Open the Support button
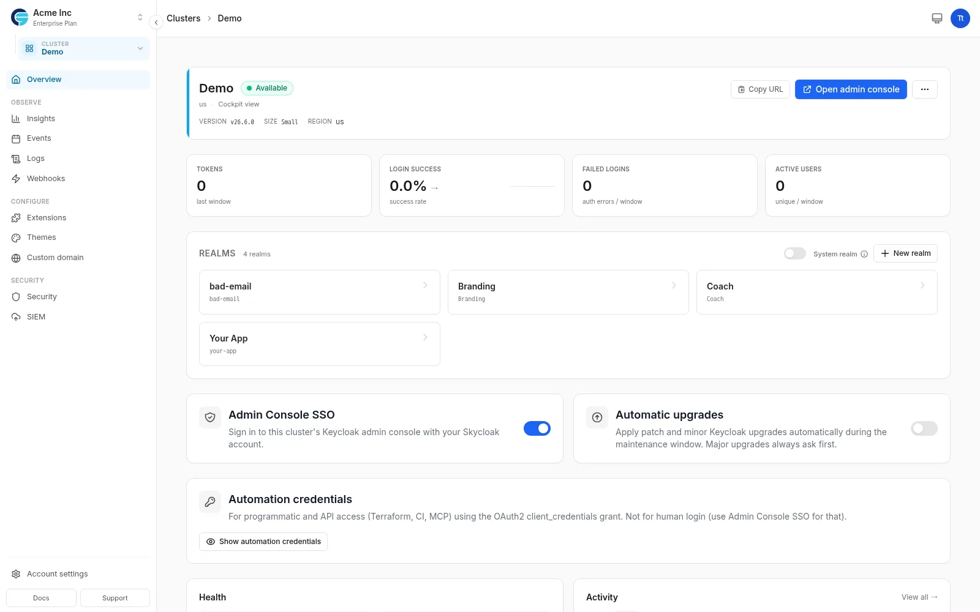 115,598
